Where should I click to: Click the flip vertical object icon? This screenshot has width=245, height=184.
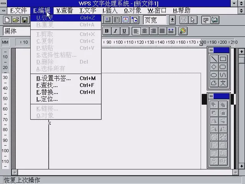click(223, 121)
